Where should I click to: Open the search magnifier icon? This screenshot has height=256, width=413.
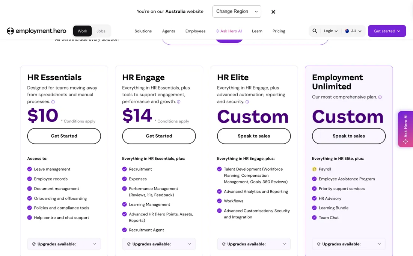315,31
